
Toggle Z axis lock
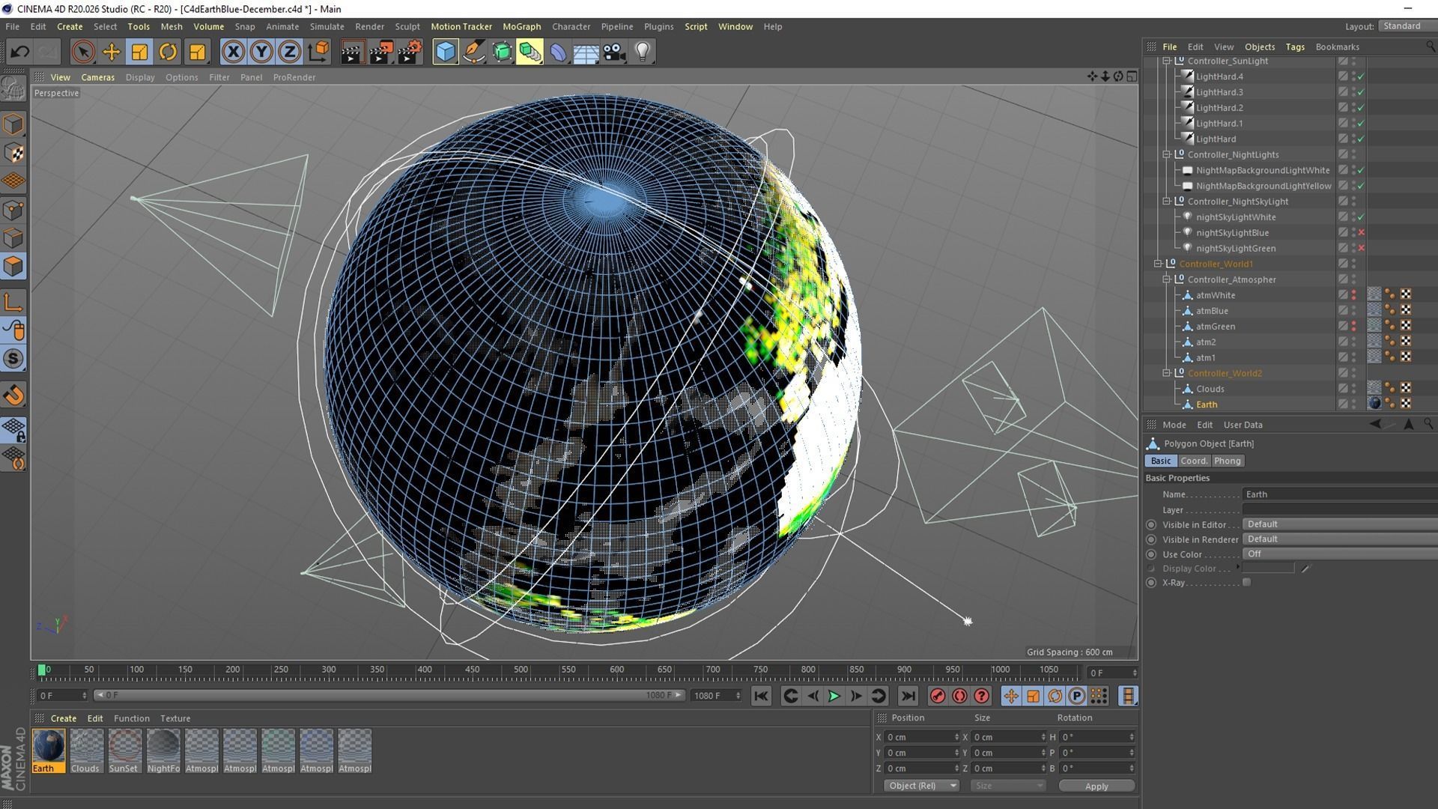[290, 52]
